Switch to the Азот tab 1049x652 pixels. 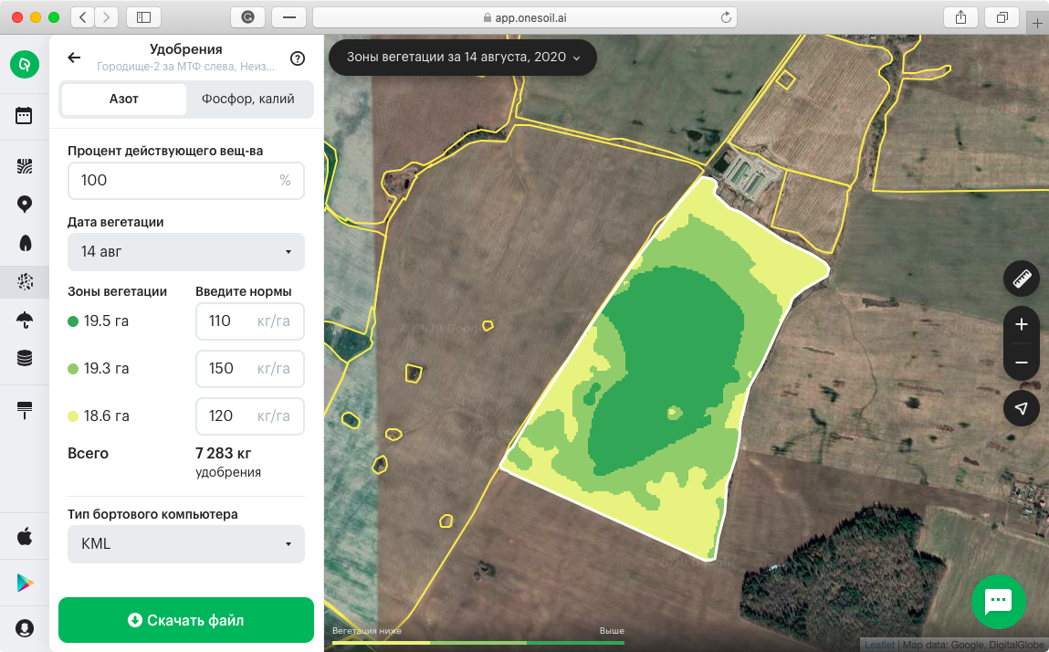coord(124,99)
